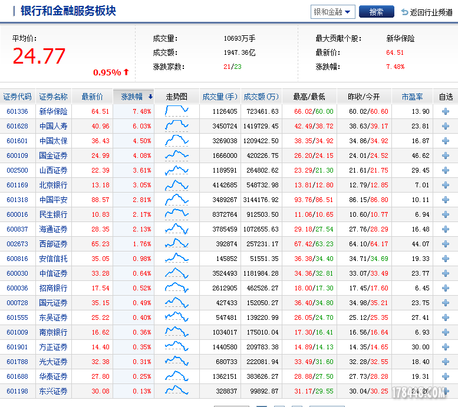Sort table by 最新价 column

pyautogui.click(x=93, y=97)
